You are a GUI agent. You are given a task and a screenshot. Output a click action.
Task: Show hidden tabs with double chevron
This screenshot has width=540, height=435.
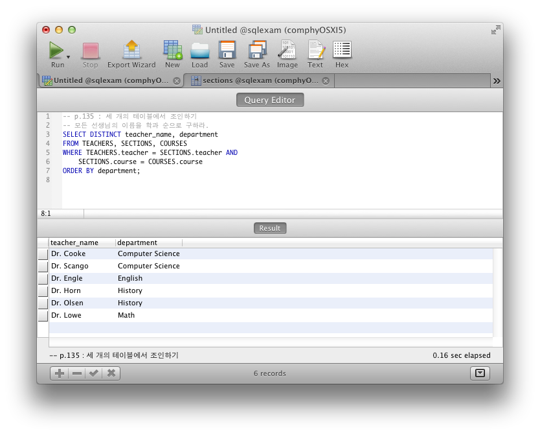(x=496, y=81)
